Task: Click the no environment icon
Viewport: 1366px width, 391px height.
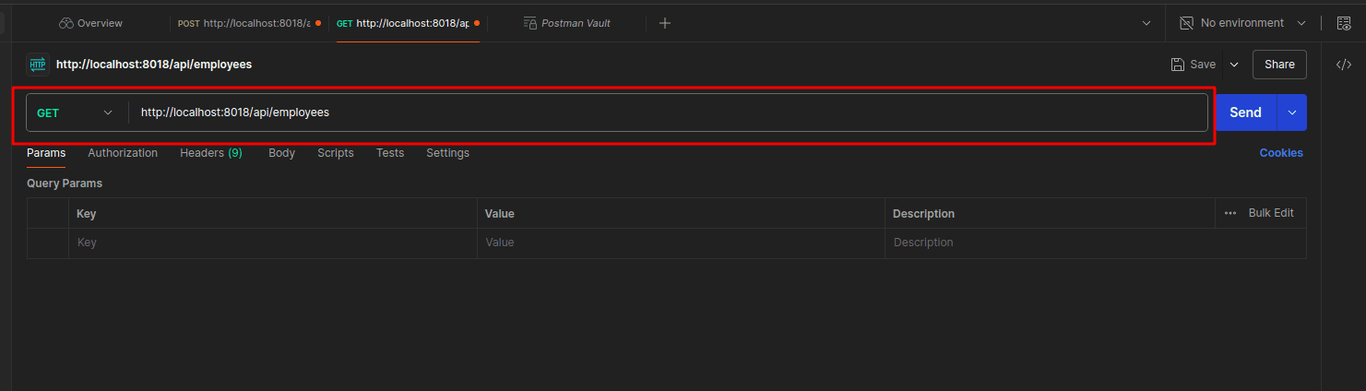Action: [x=1186, y=23]
